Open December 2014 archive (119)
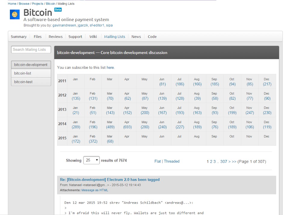This screenshot has width=291, height=215. (x=267, y=127)
